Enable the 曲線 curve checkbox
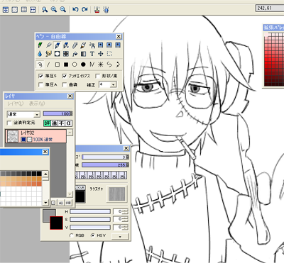Screen dimensions: 284x263 pyautogui.click(x=65, y=84)
